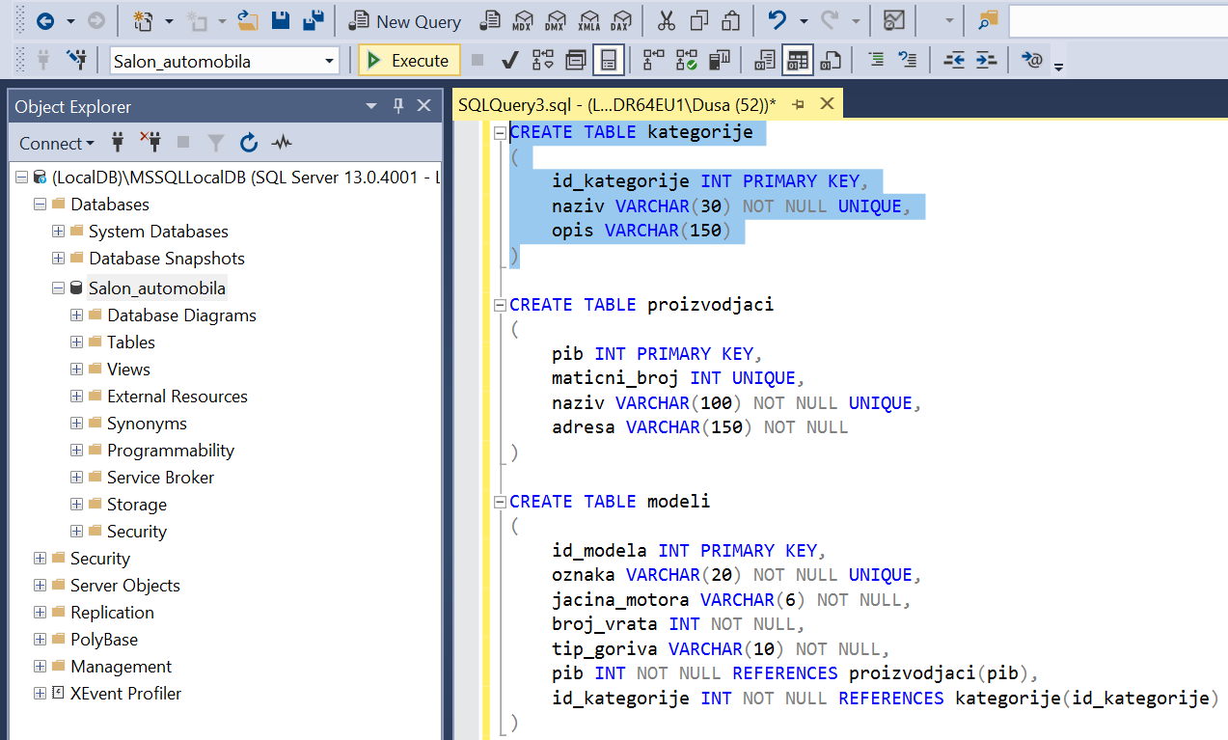Start an Analysis Services XMLA query
The image size is (1228, 740).
click(x=588, y=20)
